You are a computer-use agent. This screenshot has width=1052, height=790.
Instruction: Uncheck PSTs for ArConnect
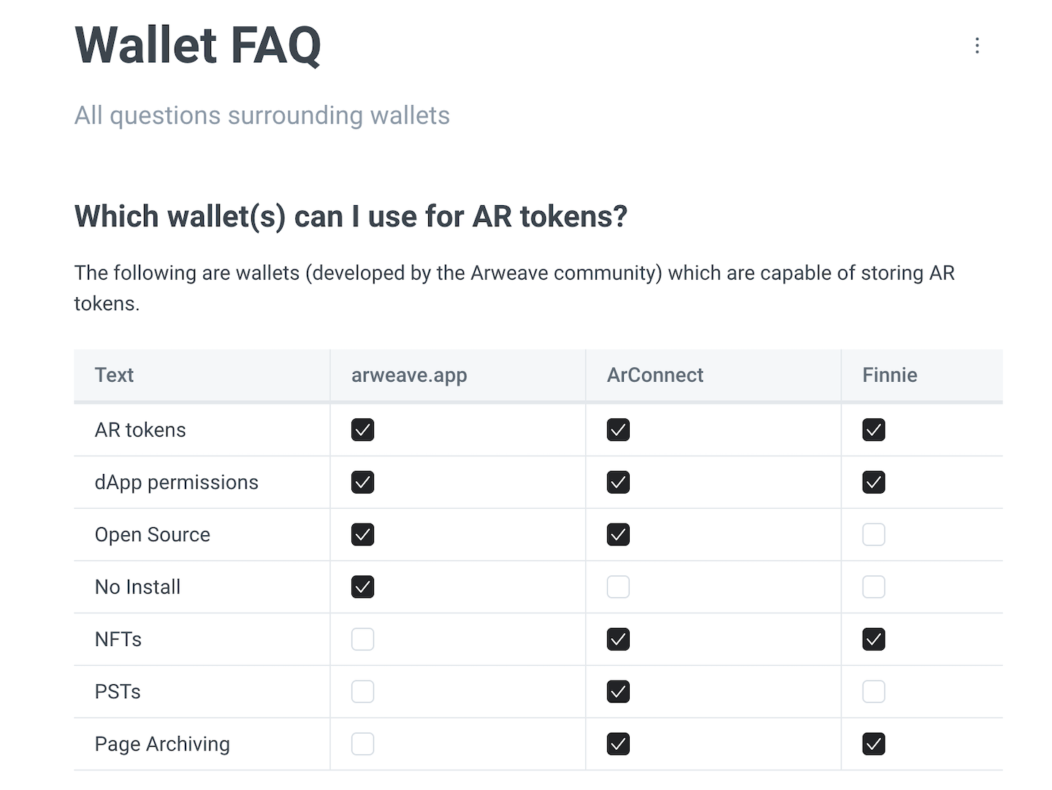click(618, 691)
